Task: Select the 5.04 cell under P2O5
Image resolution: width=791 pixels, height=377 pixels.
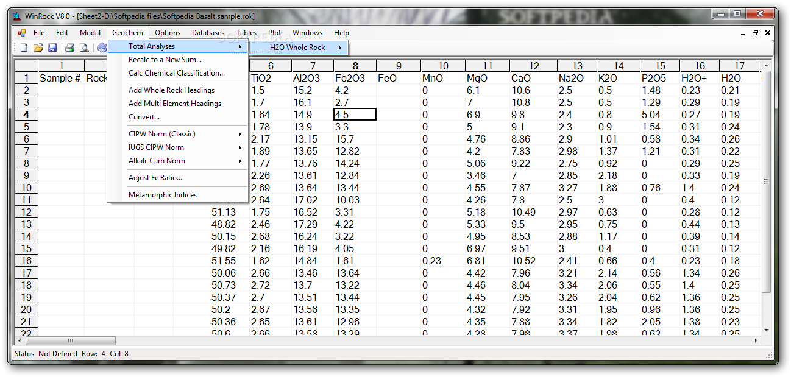Action: 660,115
